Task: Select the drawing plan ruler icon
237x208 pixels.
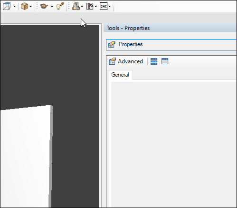Action: coord(76,6)
